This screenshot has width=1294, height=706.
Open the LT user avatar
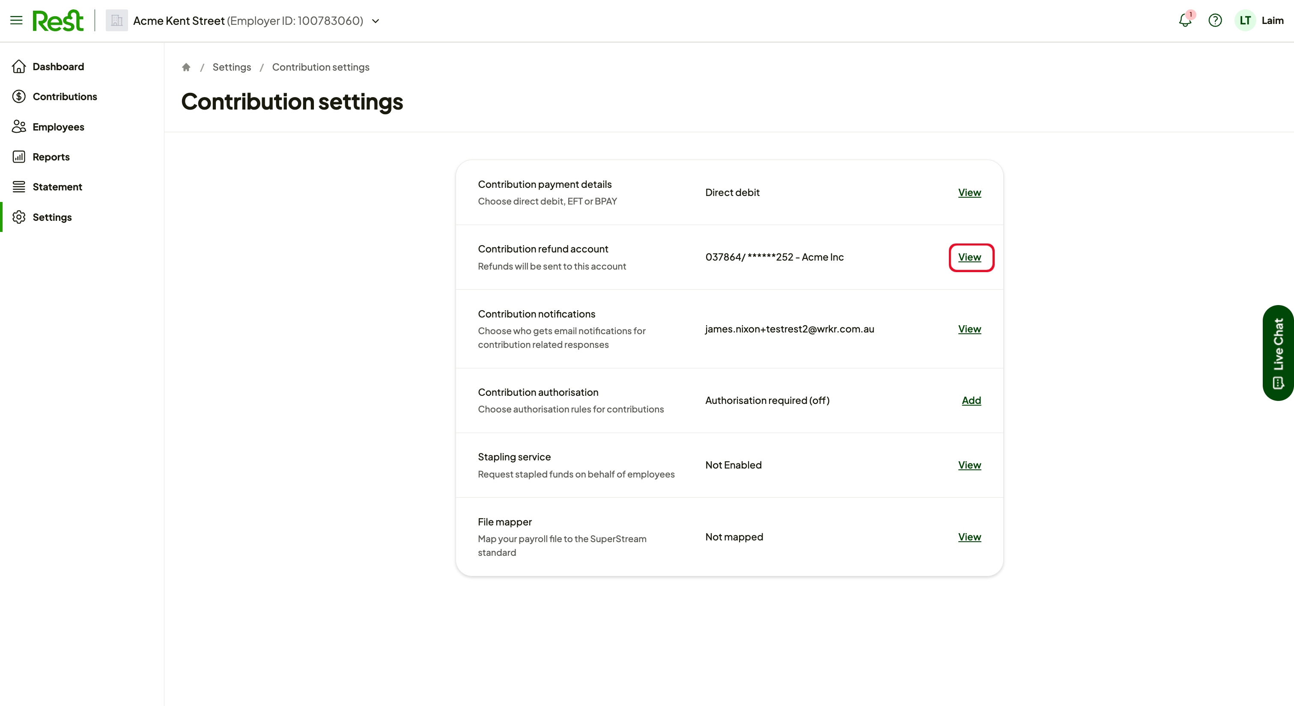coord(1245,21)
